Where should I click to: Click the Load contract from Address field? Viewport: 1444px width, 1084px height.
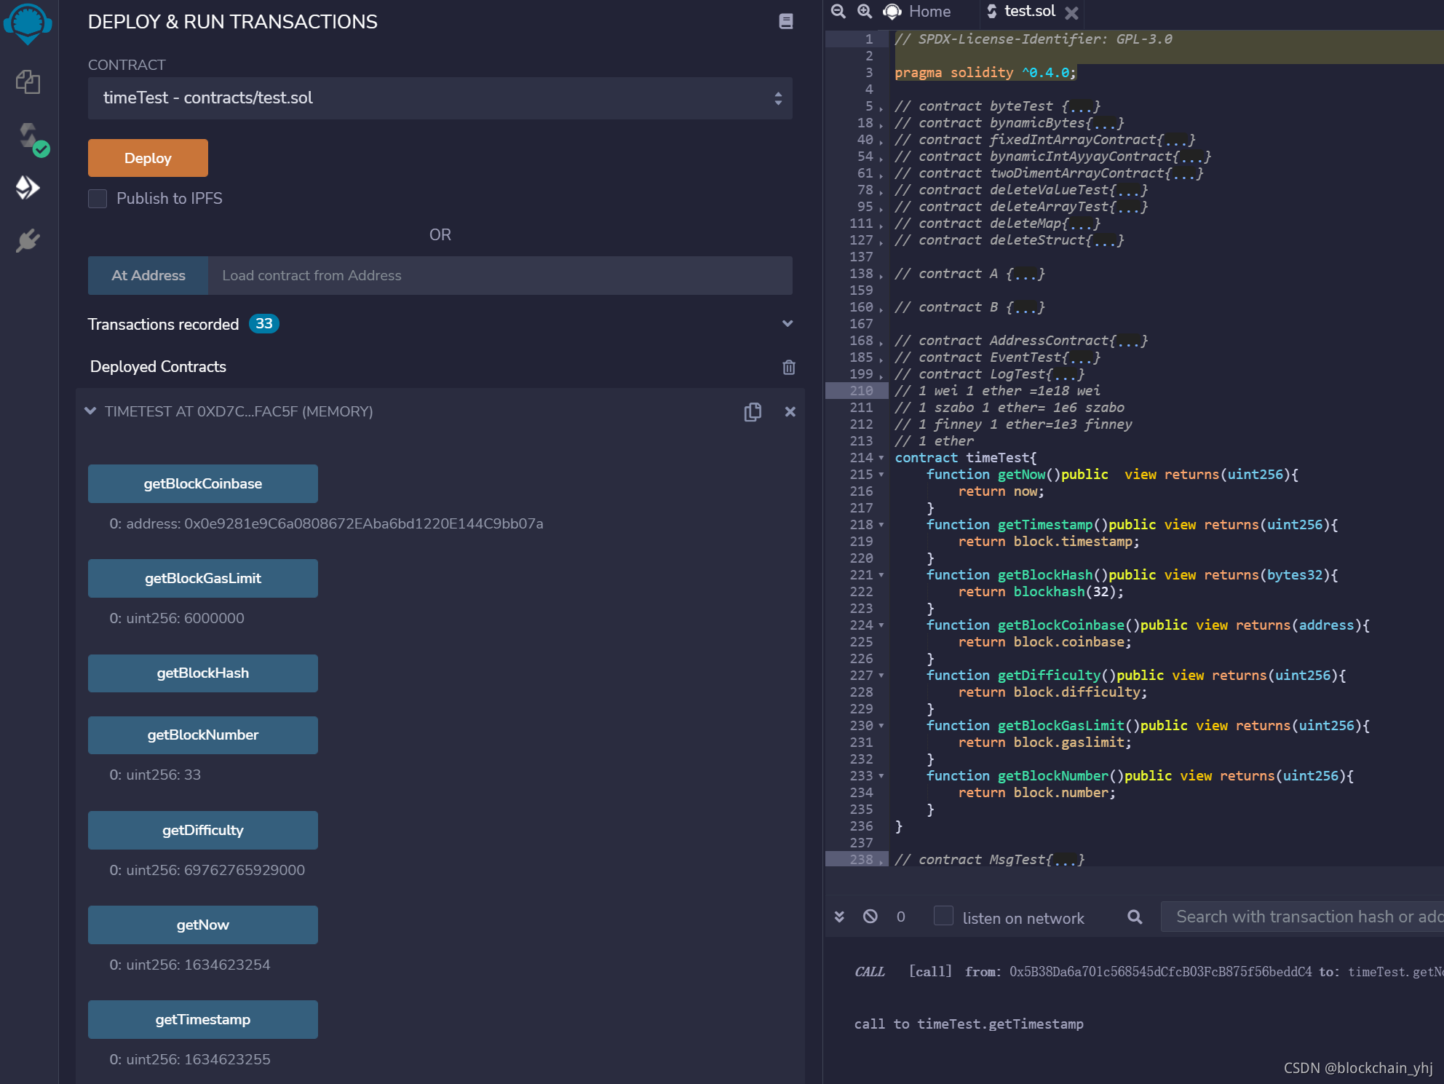(499, 276)
